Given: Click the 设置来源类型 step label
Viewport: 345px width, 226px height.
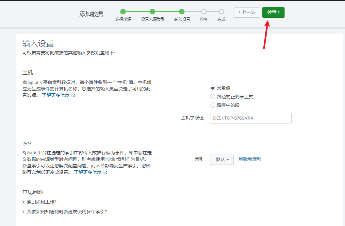Looking at the screenshot, I should tap(153, 19).
